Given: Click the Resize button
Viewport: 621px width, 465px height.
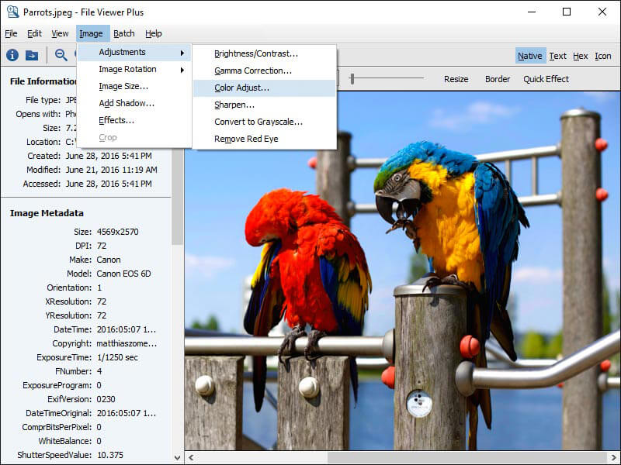Looking at the screenshot, I should point(456,79).
